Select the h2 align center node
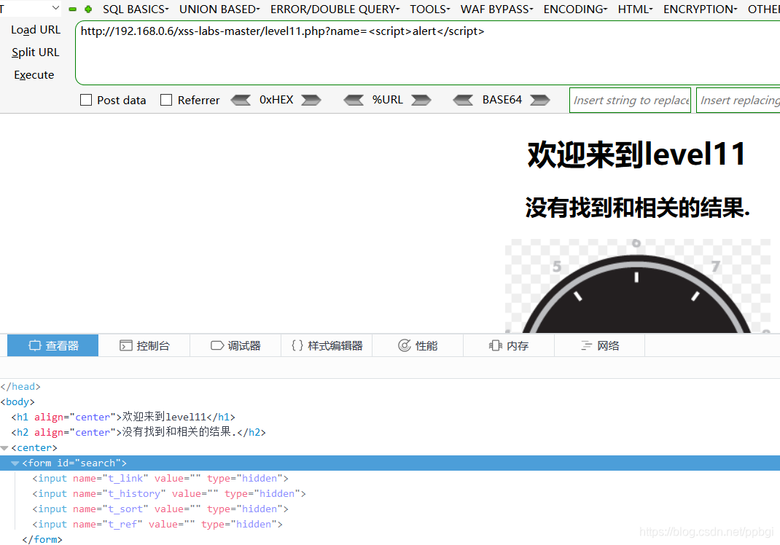The height and width of the screenshot is (545, 780). 139,432
